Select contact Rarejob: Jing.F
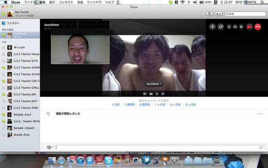268x168 pixels. click(x=20, y=115)
